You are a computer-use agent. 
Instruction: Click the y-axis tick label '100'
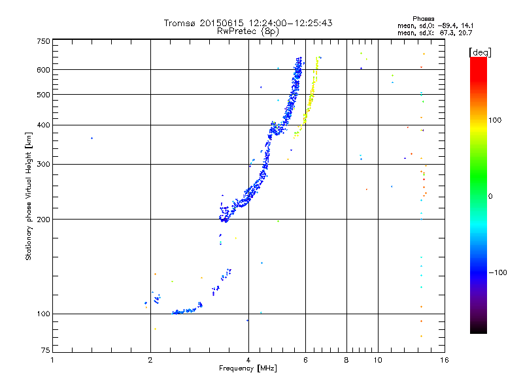pyautogui.click(x=43, y=314)
